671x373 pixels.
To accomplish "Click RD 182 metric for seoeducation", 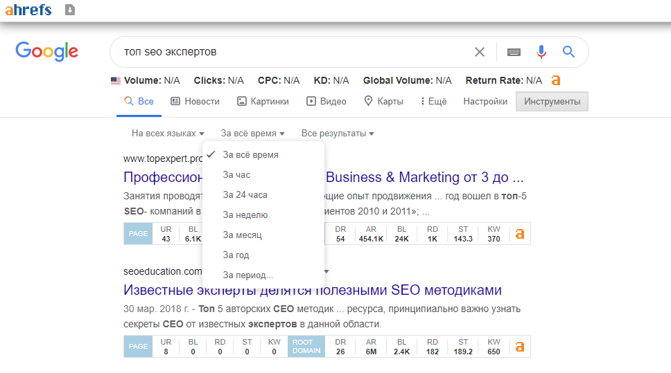I will [x=433, y=347].
